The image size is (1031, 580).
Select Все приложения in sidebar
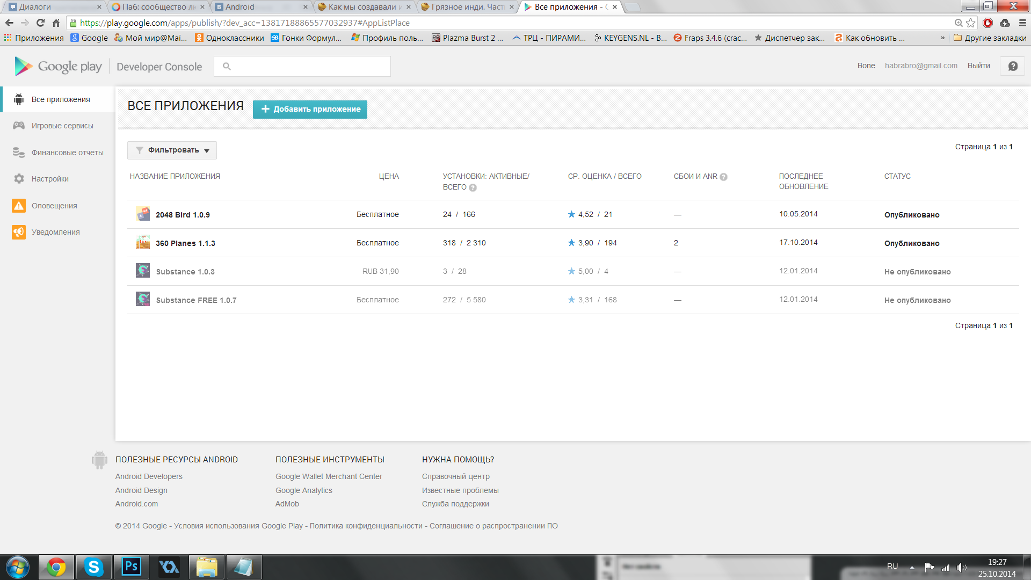[58, 99]
